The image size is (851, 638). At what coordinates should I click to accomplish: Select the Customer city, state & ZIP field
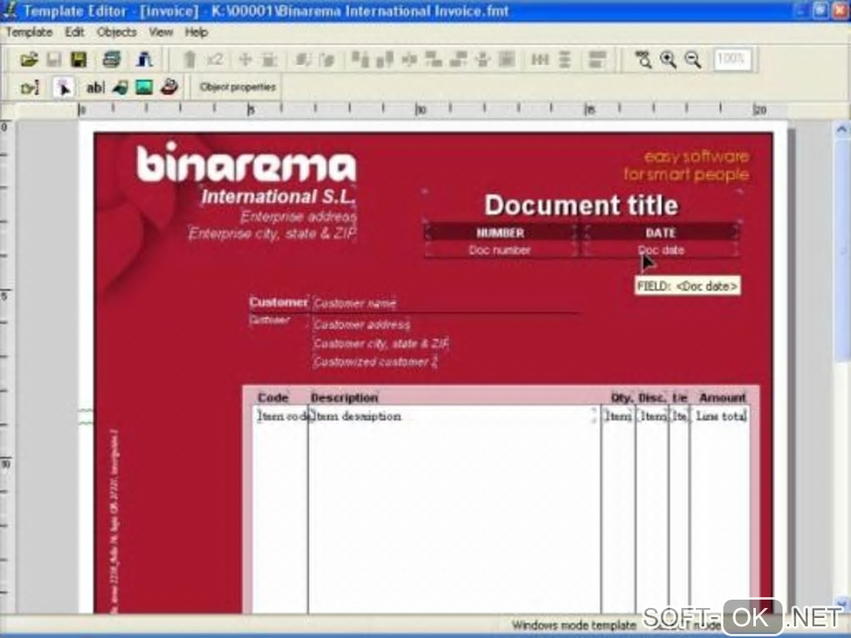(x=381, y=344)
